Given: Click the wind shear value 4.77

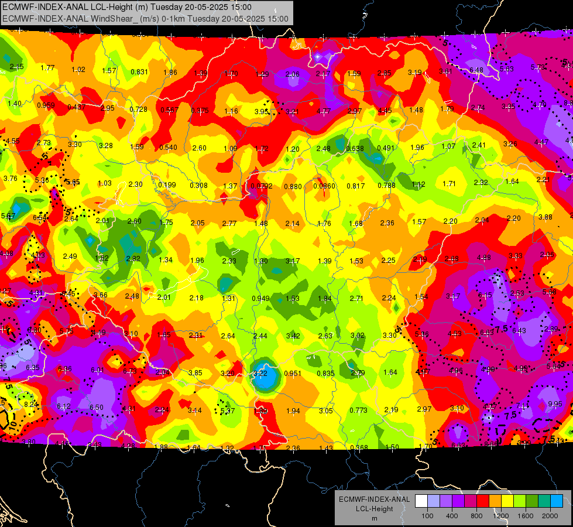Looking at the screenshot, I should [324, 111].
